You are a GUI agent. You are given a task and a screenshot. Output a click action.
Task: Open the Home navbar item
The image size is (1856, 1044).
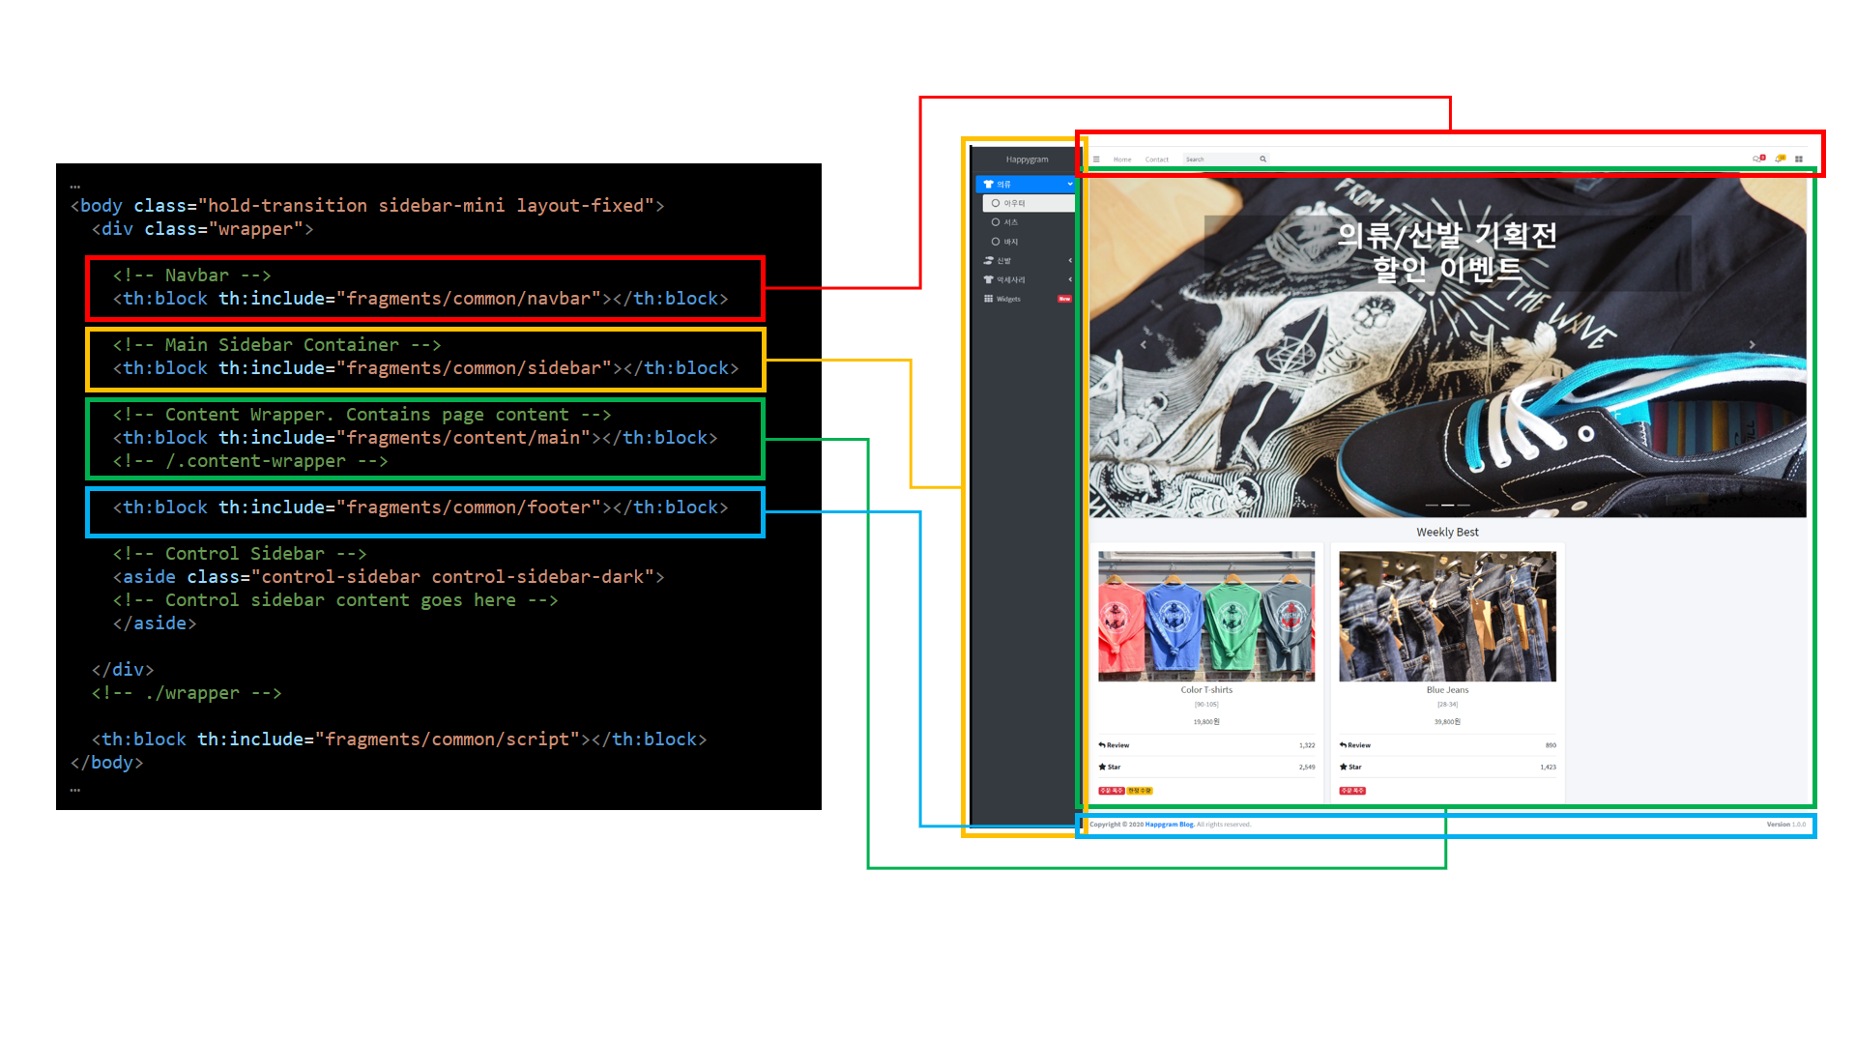coord(1121,159)
